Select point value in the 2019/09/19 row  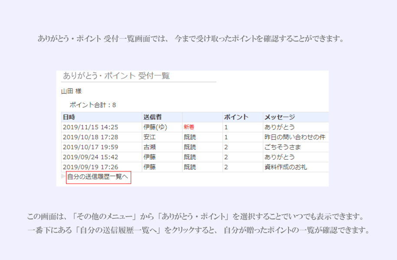tap(226, 167)
